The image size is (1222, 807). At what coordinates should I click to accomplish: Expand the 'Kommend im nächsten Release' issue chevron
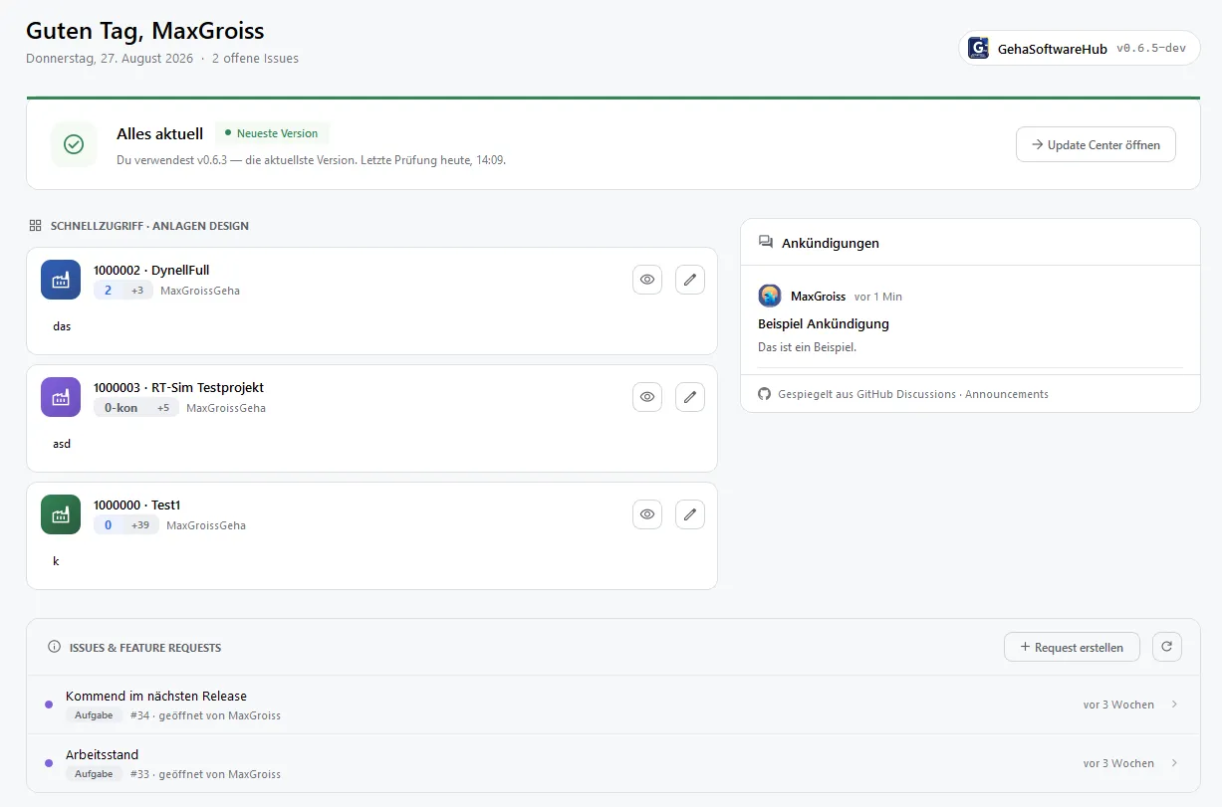tap(1174, 705)
